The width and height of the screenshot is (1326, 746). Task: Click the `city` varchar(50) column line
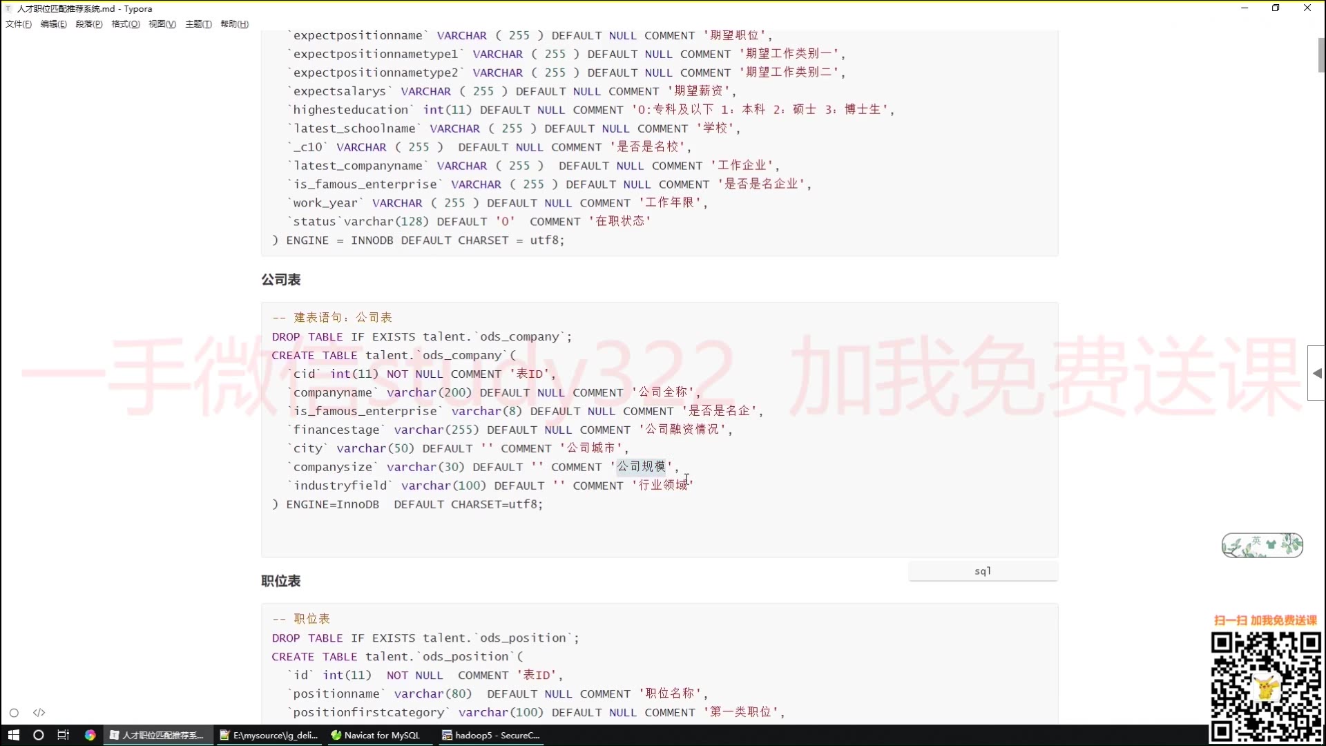click(458, 449)
